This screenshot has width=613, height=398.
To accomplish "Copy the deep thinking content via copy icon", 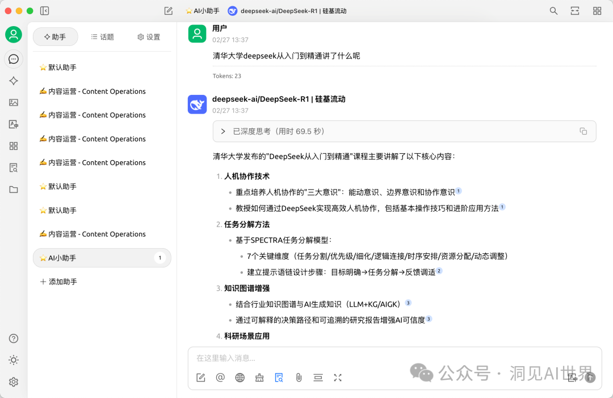I will pyautogui.click(x=583, y=131).
